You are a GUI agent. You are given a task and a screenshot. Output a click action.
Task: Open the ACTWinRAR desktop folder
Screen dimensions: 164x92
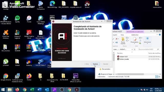64,77
